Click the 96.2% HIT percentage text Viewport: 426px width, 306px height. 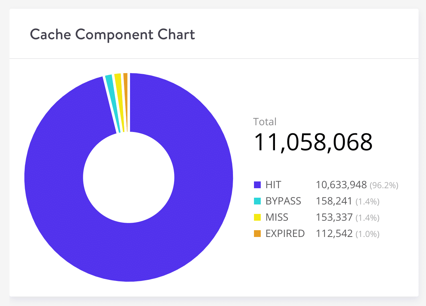(383, 185)
